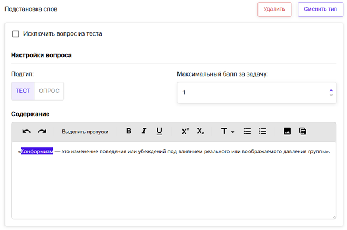Click the Максимальный балл за задачу label

point(222,74)
